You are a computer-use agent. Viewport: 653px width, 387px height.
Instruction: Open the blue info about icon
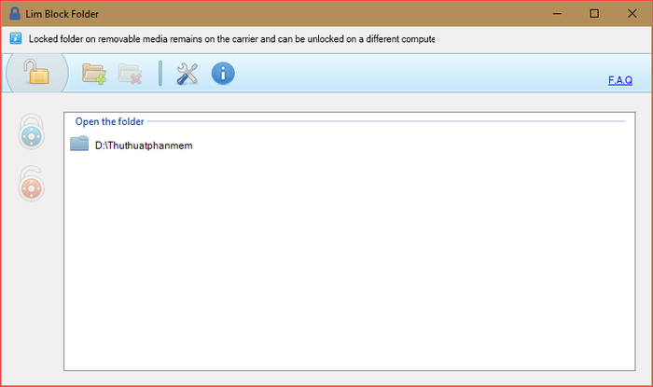click(x=223, y=74)
